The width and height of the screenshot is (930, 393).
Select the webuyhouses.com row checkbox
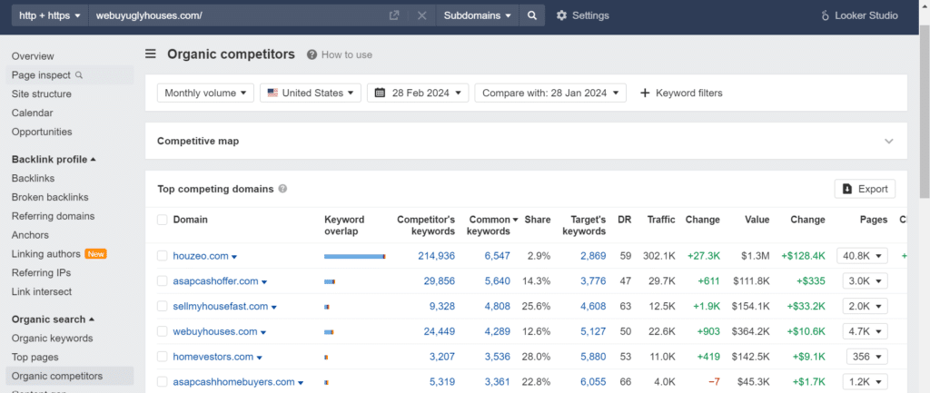(163, 331)
